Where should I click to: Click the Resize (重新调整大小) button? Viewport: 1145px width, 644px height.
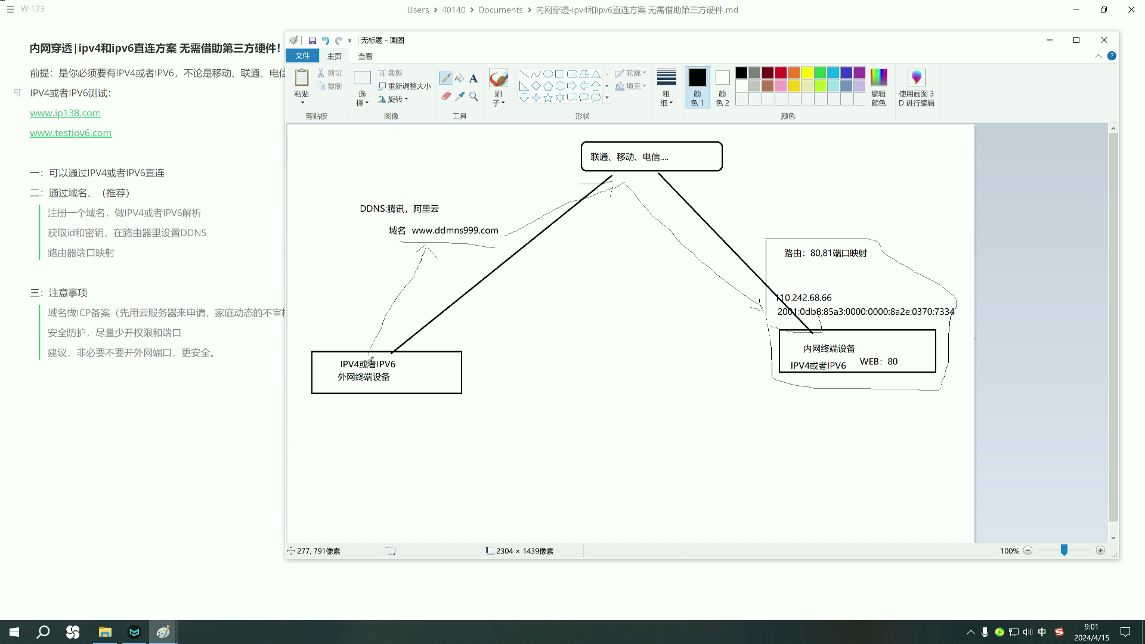404,86
